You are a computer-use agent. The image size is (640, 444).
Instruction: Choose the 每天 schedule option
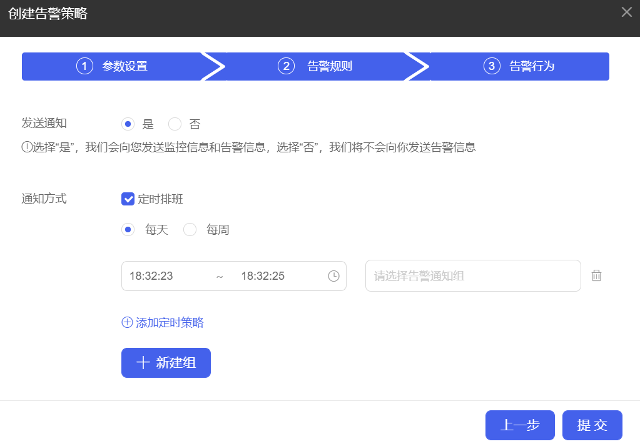128,229
